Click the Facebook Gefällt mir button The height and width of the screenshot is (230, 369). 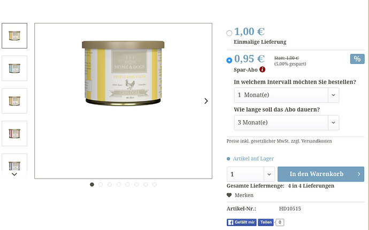point(241,222)
